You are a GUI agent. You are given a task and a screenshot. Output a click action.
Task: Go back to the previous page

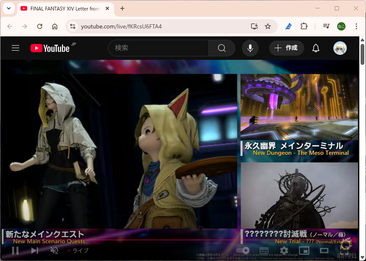pos(10,26)
